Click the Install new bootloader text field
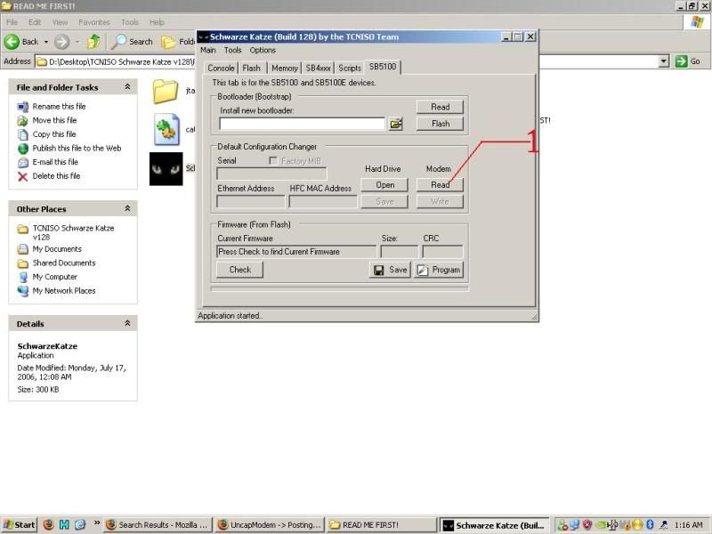Image resolution: width=712 pixels, height=534 pixels. pyautogui.click(x=302, y=124)
